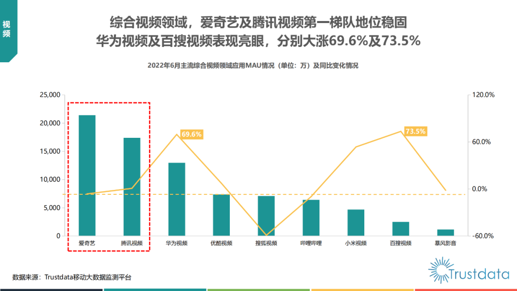Click the 5,000 left axis value

click(x=52, y=208)
